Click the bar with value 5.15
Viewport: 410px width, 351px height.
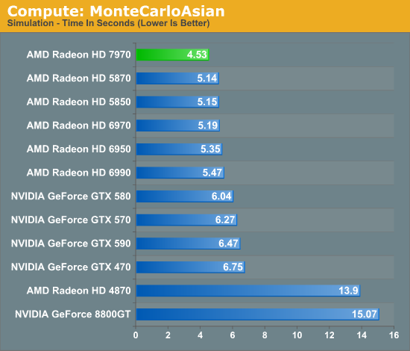tap(178, 102)
